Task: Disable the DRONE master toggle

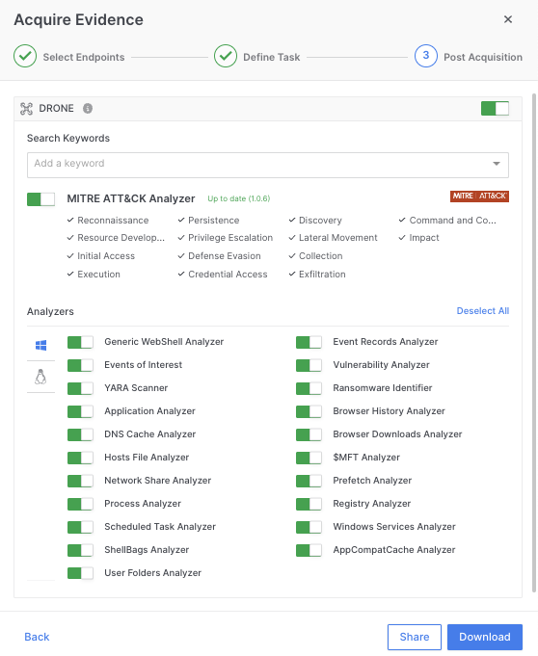Action: [x=495, y=108]
